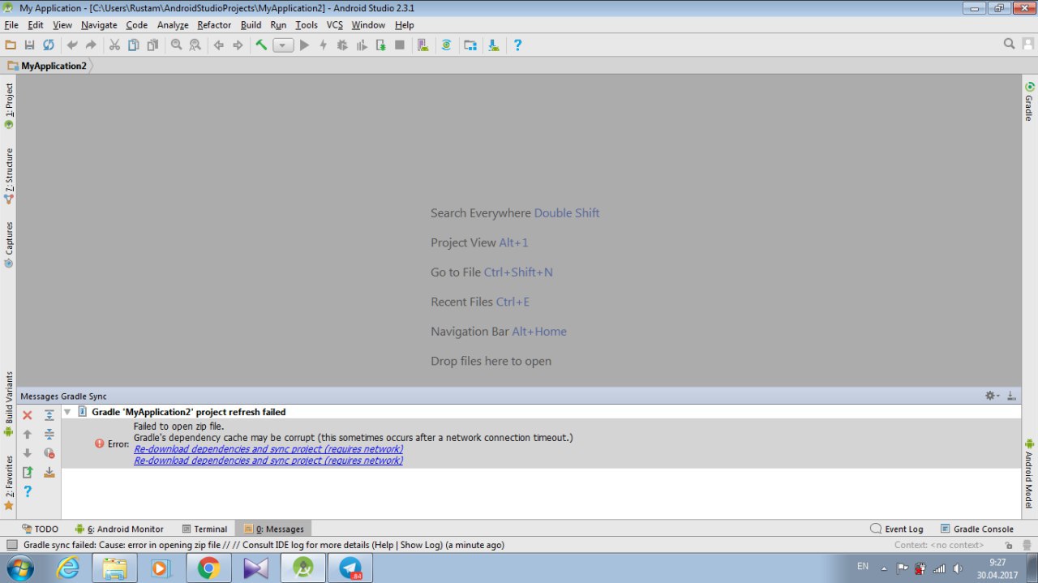Viewport: 1038px width, 583px height.
Task: Navigate Back with the left arrow icon
Action: coord(218,45)
